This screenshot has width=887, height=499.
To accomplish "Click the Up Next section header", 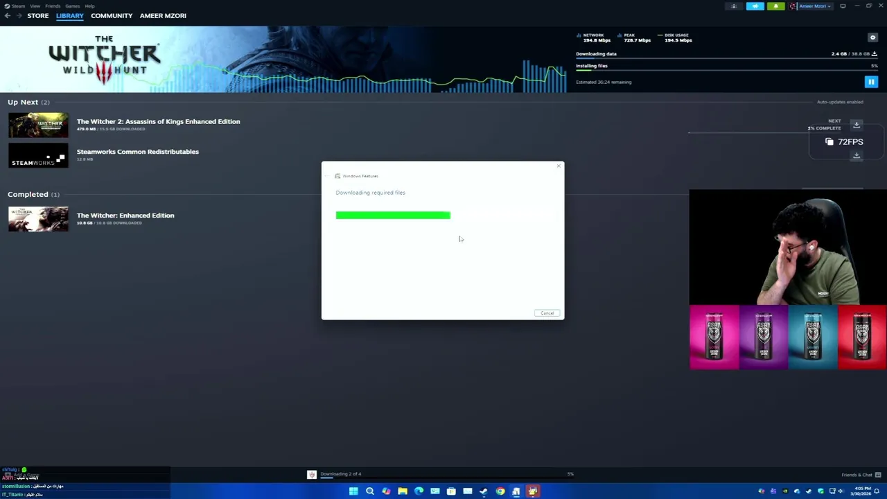I will click(28, 102).
